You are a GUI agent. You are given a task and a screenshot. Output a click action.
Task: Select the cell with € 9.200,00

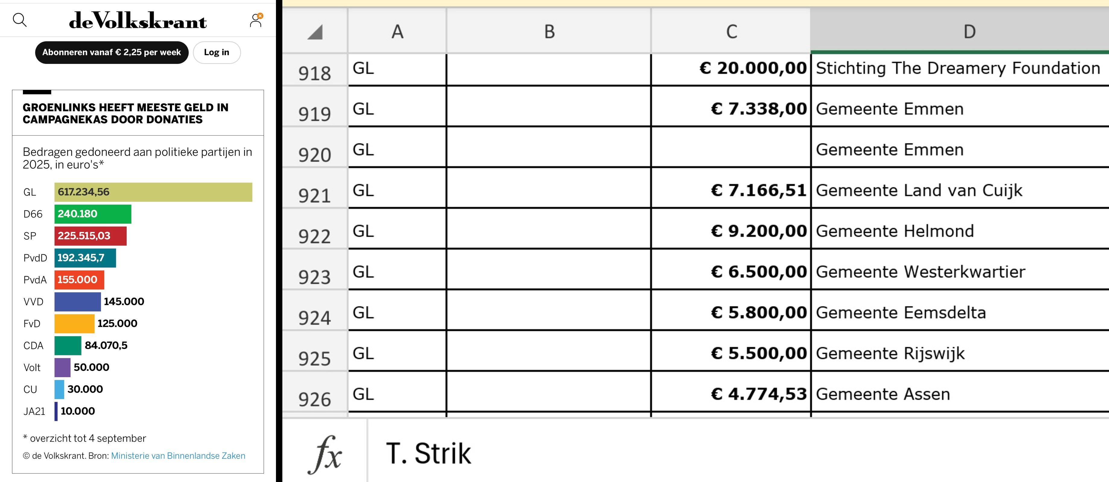[731, 231]
